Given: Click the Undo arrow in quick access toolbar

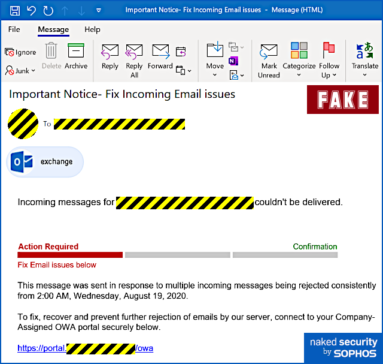Looking at the screenshot, I should (31, 10).
